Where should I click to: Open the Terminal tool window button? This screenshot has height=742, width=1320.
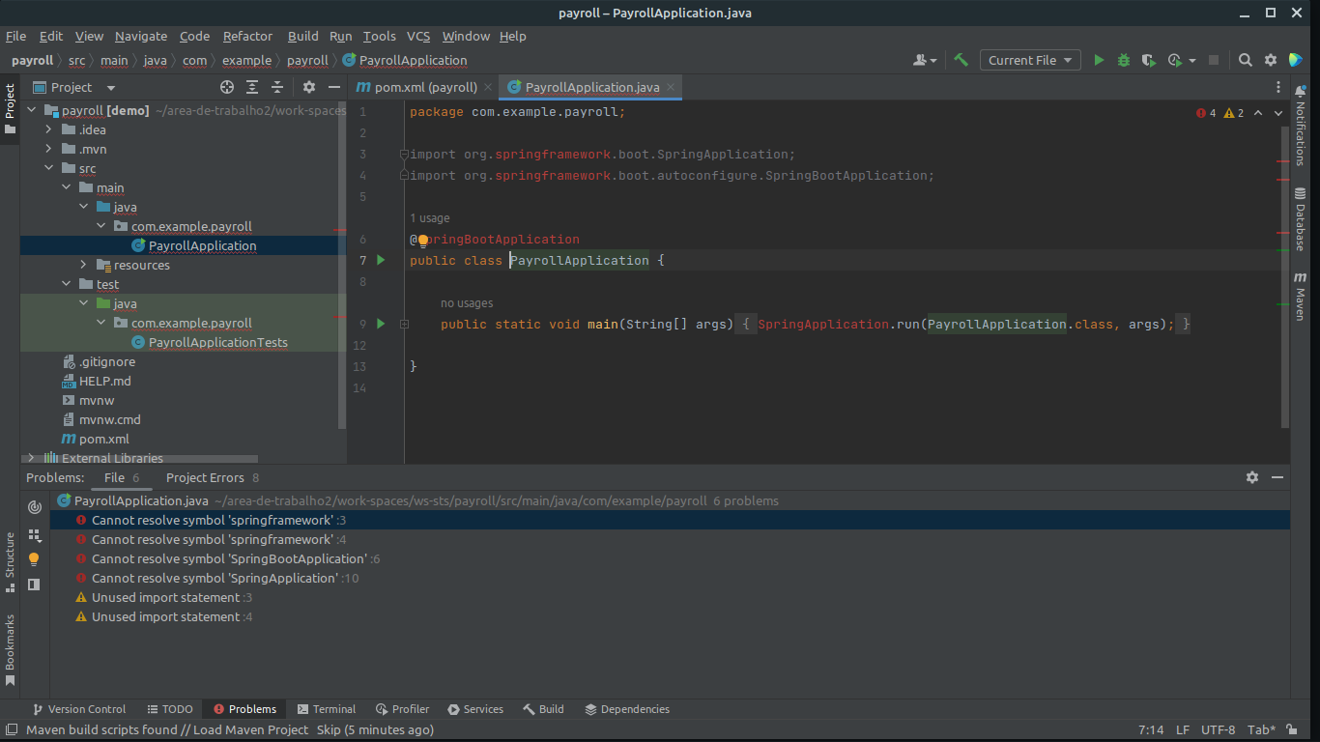327,709
